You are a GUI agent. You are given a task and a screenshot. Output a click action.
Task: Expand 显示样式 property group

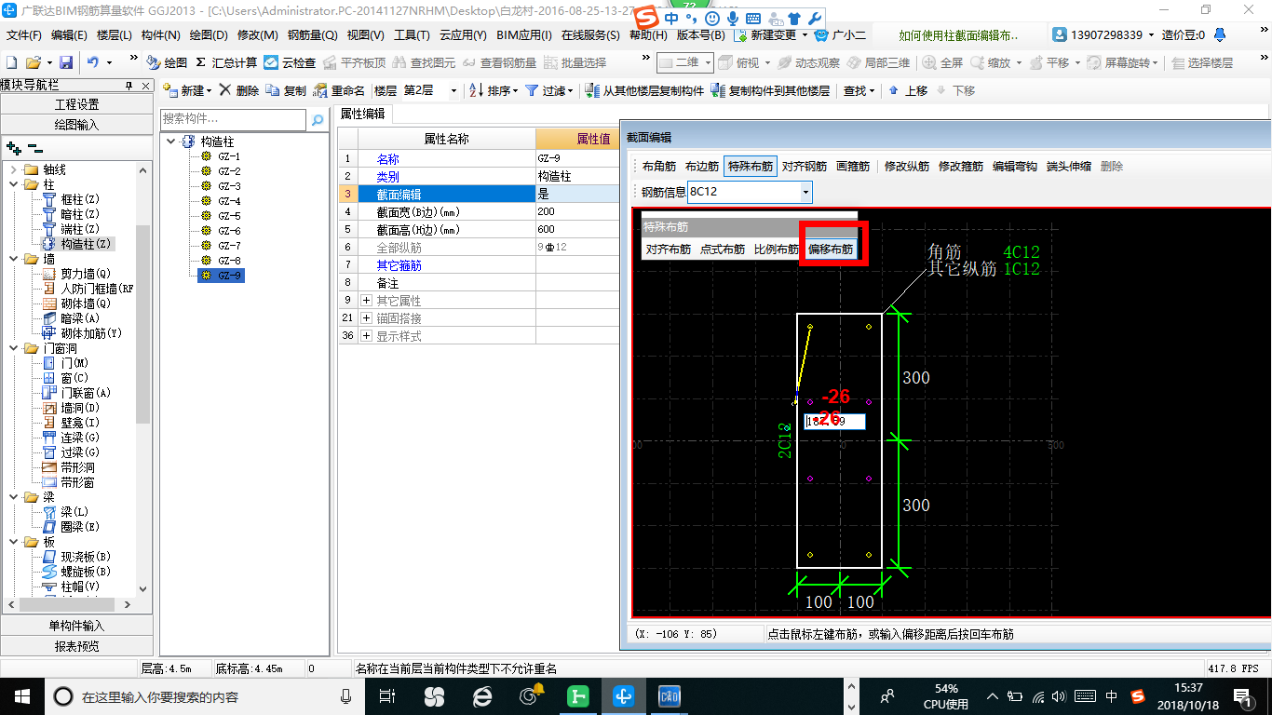pyautogui.click(x=367, y=336)
